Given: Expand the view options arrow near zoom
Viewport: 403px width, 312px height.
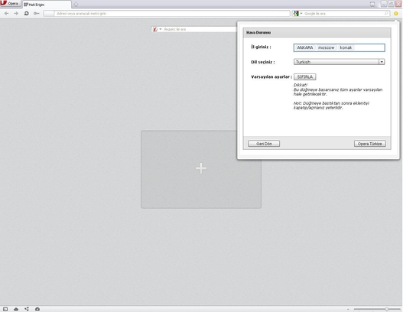Looking at the screenshot, I should coord(348,309).
